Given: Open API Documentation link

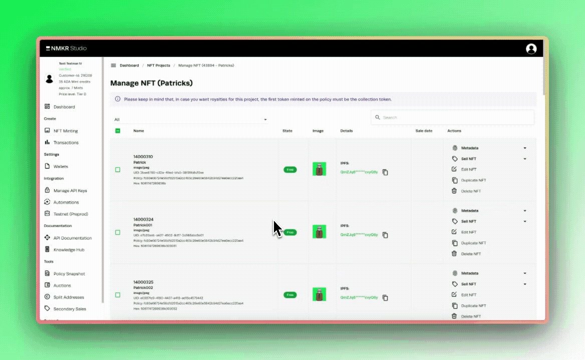Looking at the screenshot, I should click(x=73, y=238).
